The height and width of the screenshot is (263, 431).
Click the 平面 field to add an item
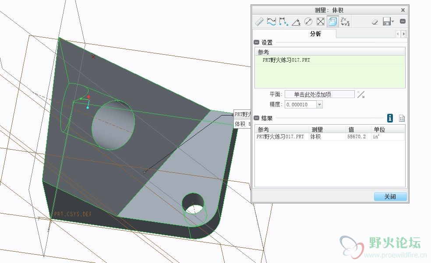coord(320,95)
